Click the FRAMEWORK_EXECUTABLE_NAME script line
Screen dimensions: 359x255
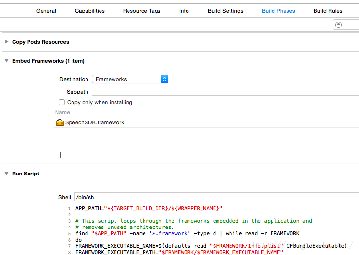pos(211,246)
